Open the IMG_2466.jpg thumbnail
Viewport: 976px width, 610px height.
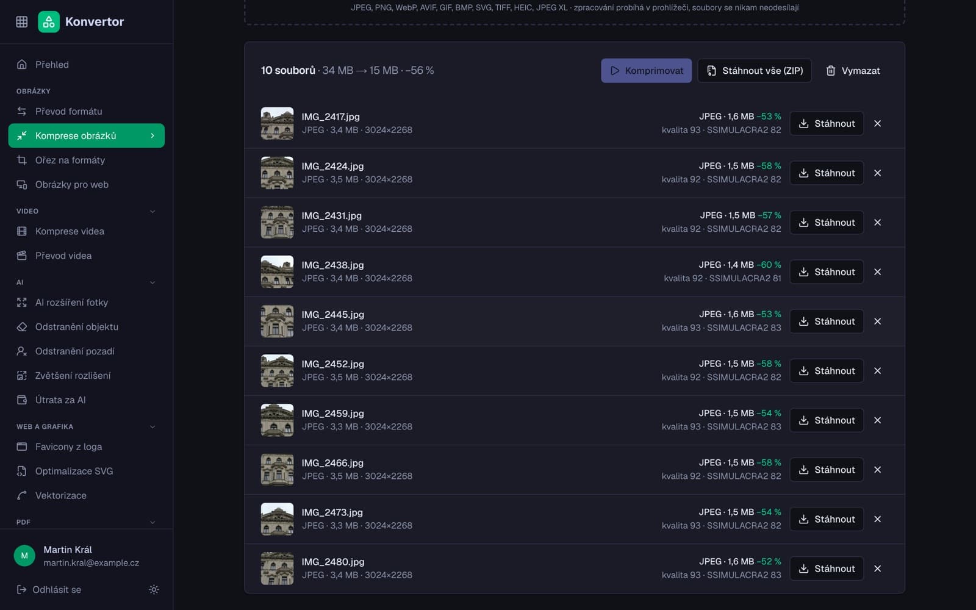click(x=277, y=470)
